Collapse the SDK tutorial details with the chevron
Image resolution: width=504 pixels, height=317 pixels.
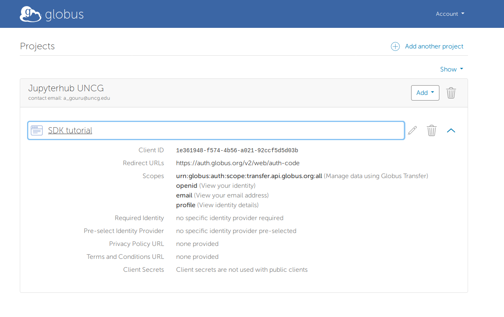tap(451, 130)
